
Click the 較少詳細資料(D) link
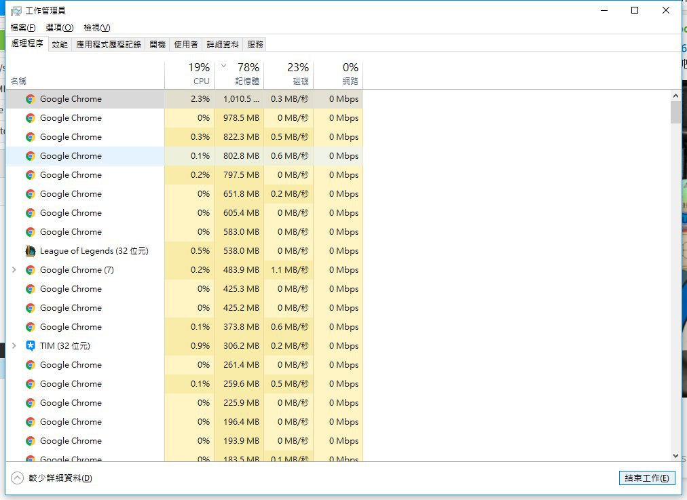point(60,478)
